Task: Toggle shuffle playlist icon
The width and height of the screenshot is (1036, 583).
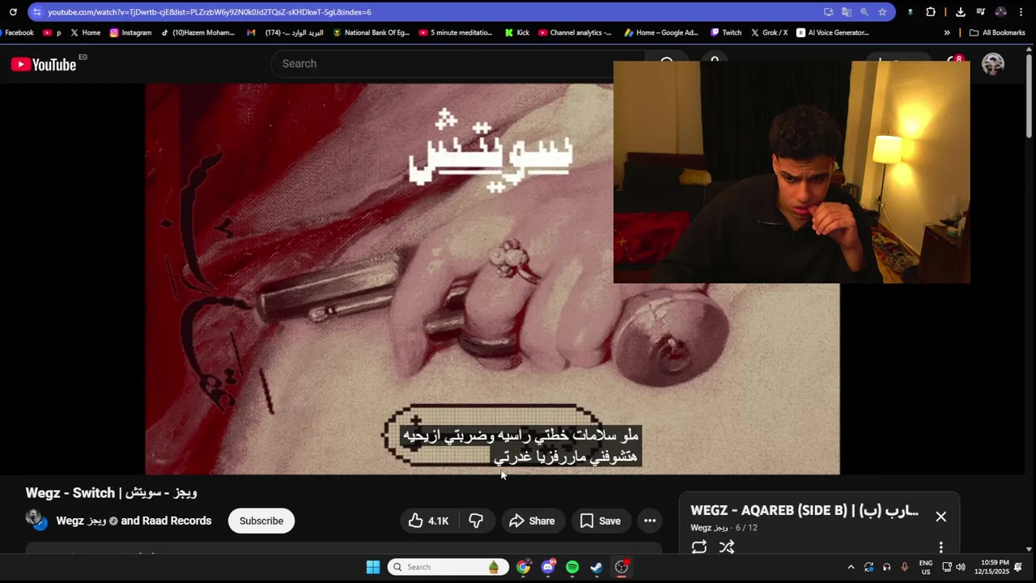Action: [727, 547]
